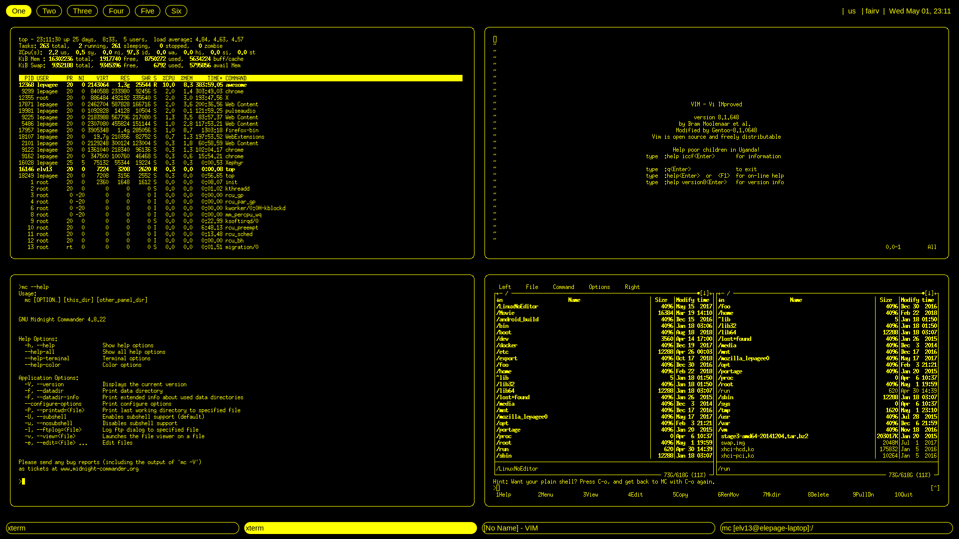Select /export directory in mc left panel

pyautogui.click(x=604, y=358)
